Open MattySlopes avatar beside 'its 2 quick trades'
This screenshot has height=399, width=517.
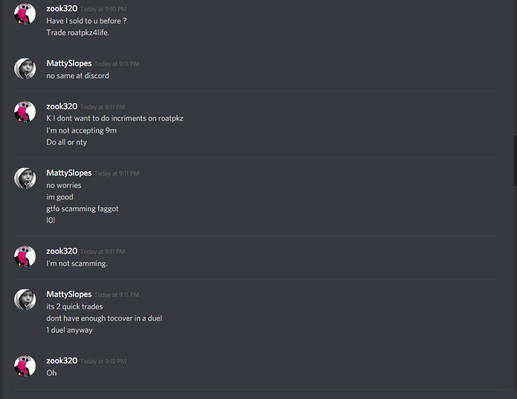[x=25, y=300]
